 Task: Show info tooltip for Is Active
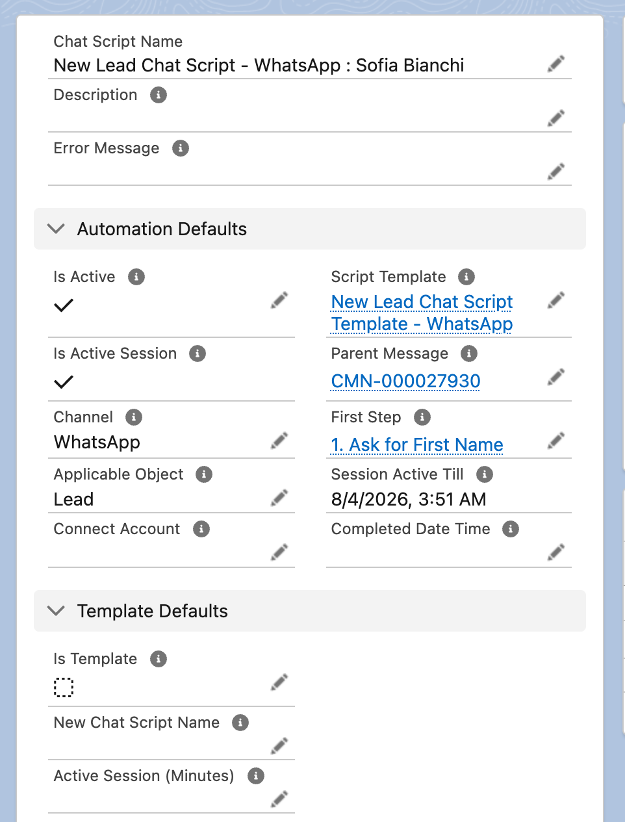[136, 277]
